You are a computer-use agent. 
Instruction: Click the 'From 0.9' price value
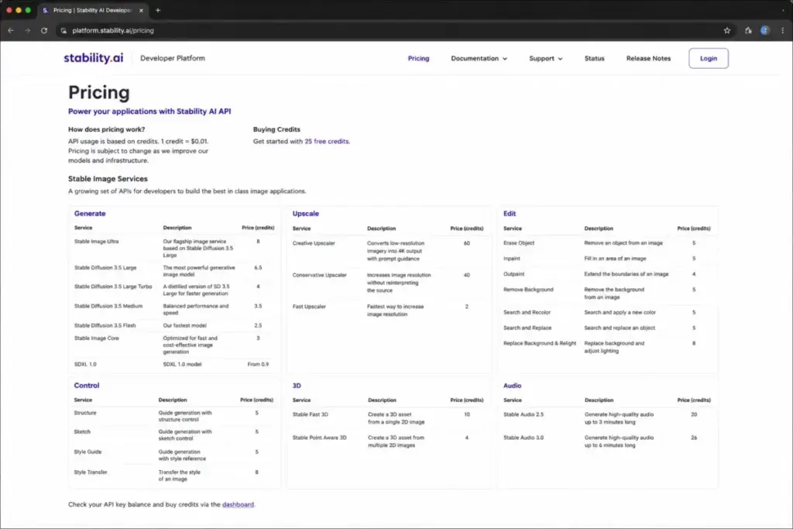coord(258,364)
